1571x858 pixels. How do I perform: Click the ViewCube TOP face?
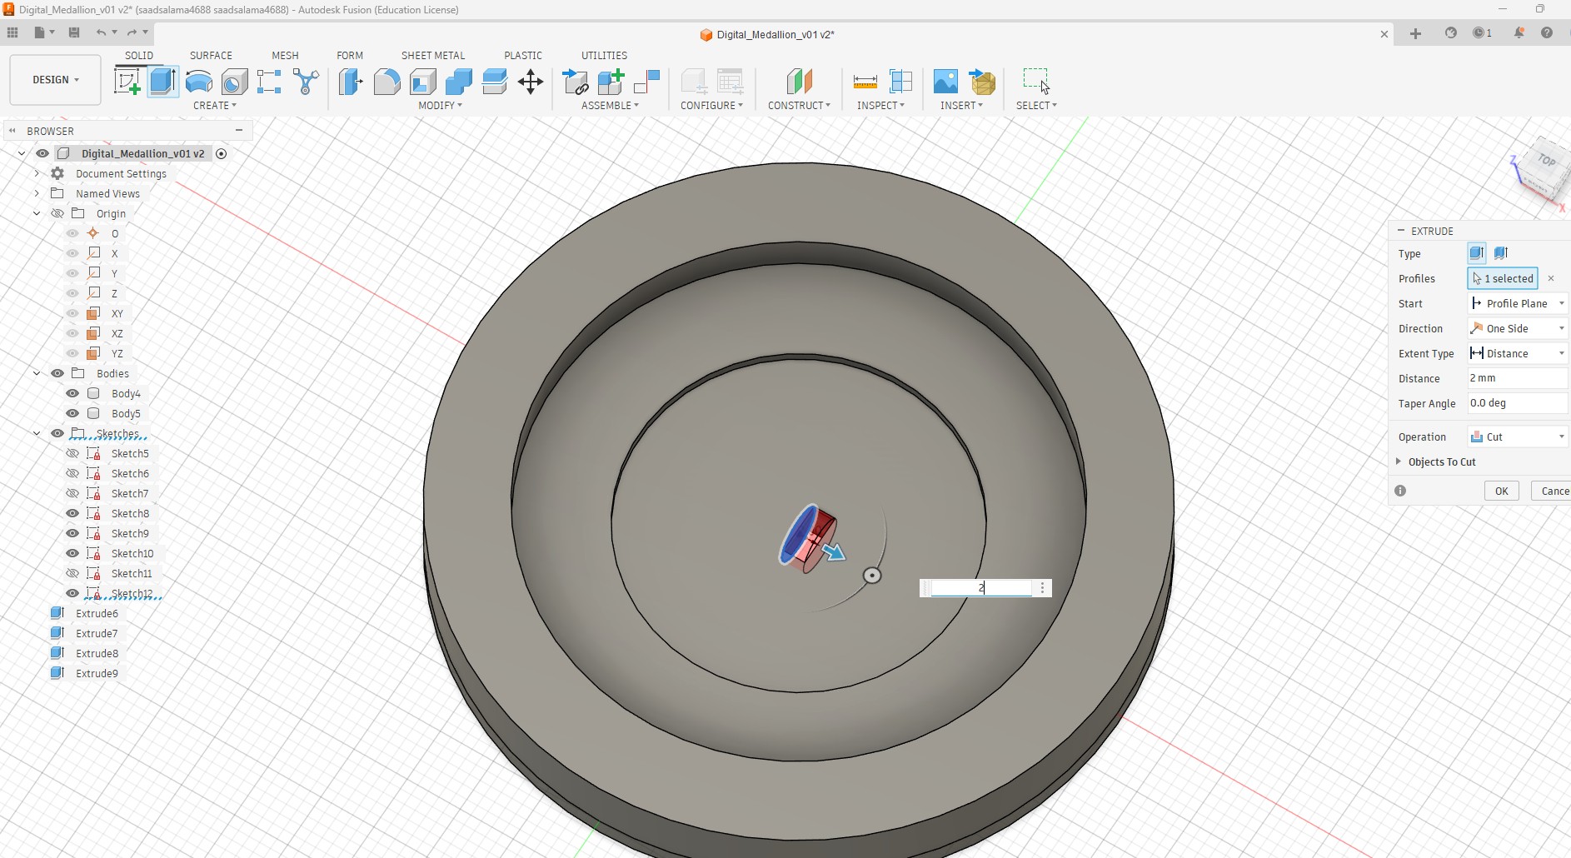click(1547, 160)
